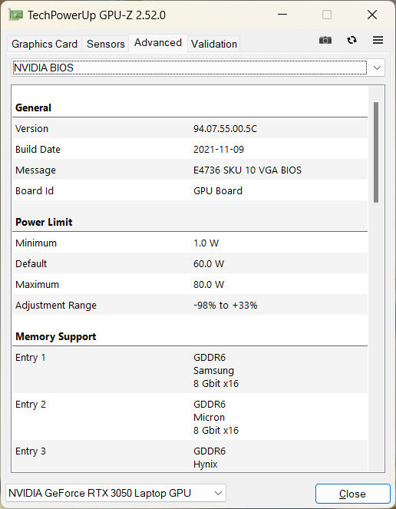Screen dimensions: 396x509
Task: Click the Maximum label in Power Limit
Action: click(37, 285)
